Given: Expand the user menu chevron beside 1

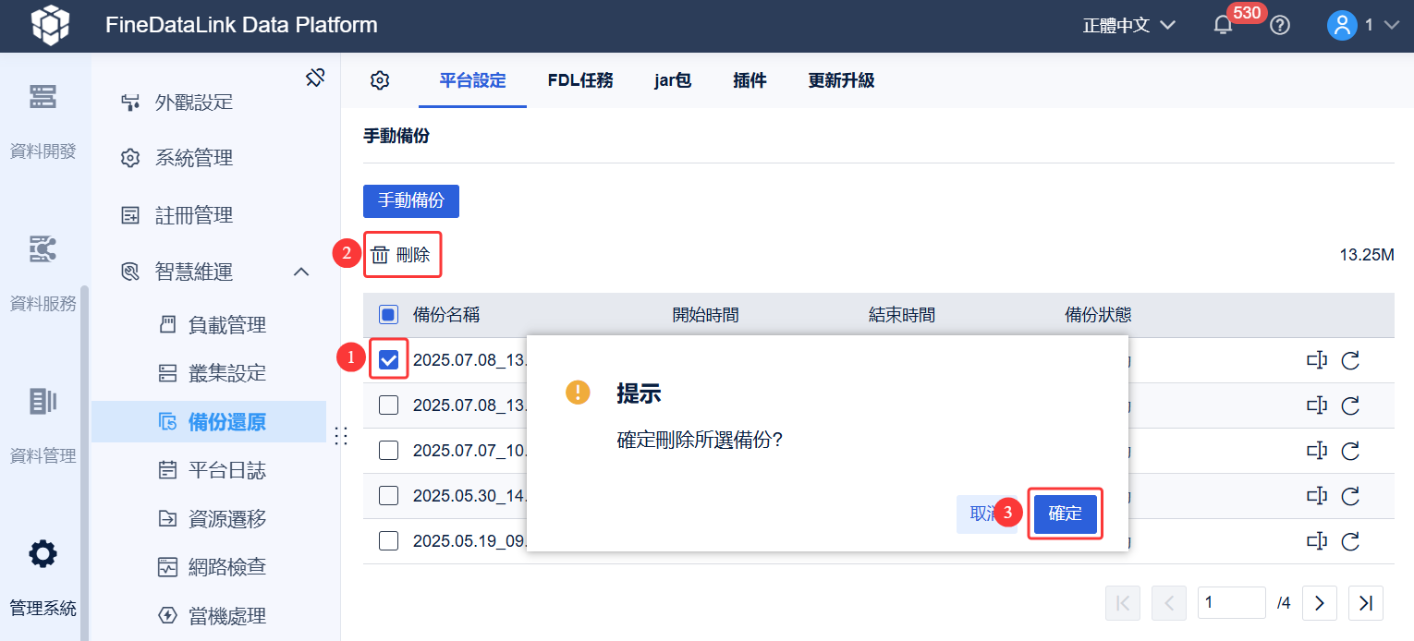Looking at the screenshot, I should [1392, 26].
